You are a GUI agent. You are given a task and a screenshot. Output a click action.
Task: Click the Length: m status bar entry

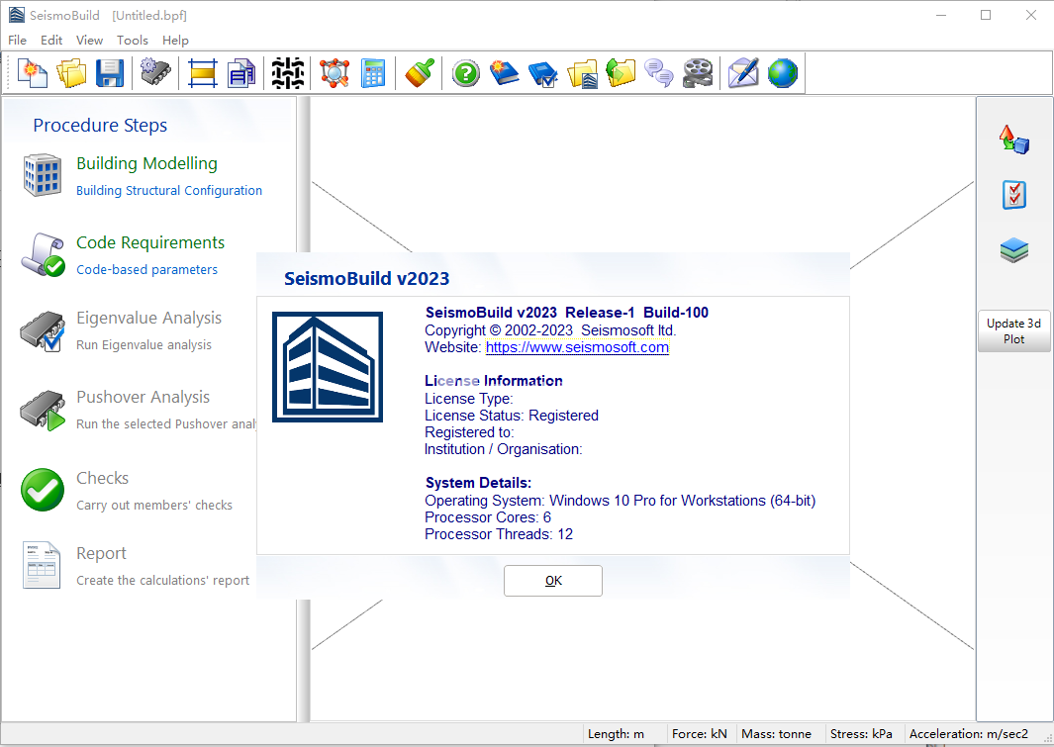coord(617,734)
